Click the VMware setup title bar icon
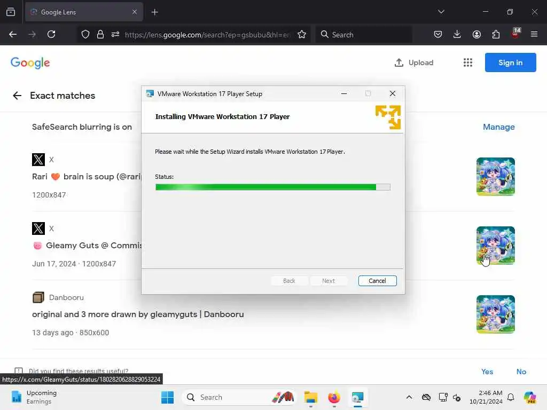The width and height of the screenshot is (547, 410). coord(150,93)
